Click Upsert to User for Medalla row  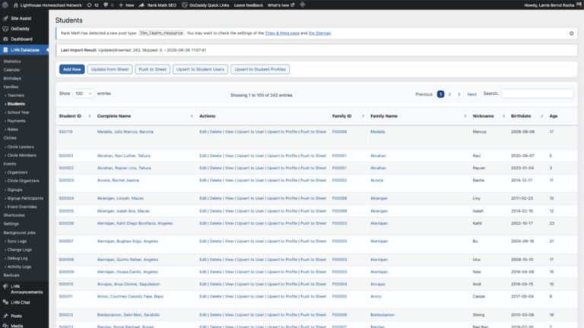[x=250, y=131]
